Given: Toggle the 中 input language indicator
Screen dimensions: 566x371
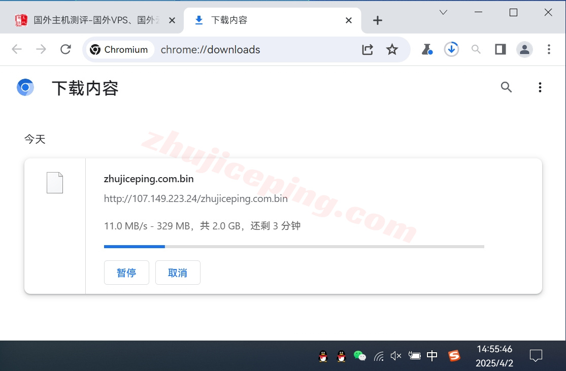Looking at the screenshot, I should (x=432, y=356).
